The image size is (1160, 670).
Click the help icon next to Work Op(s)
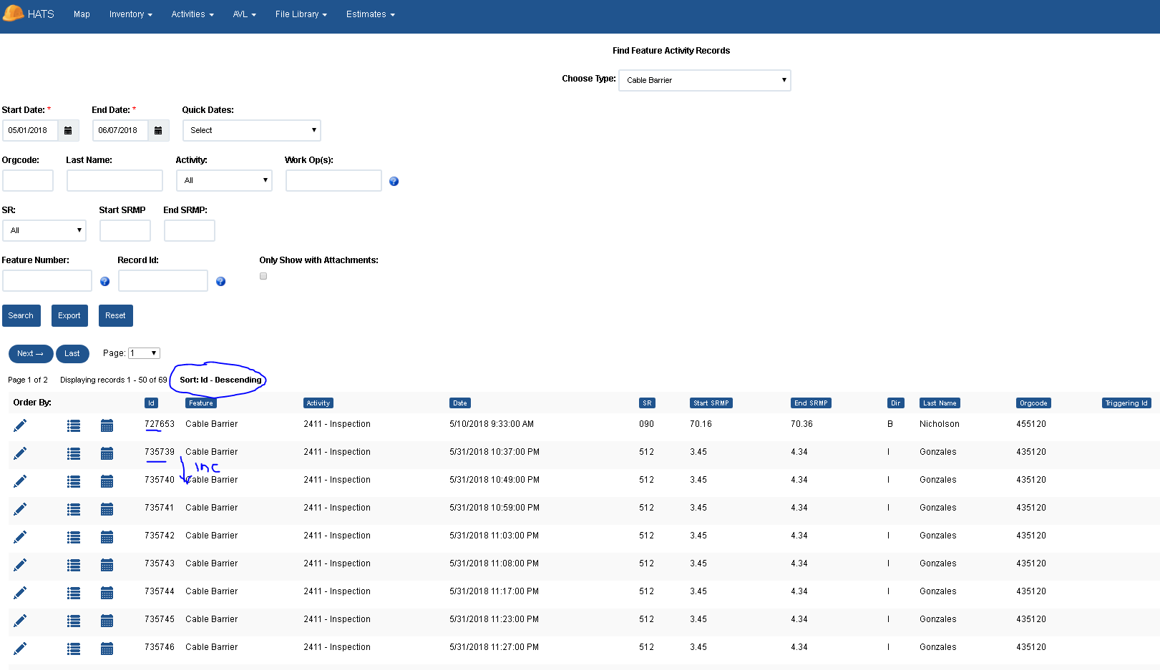coord(394,182)
